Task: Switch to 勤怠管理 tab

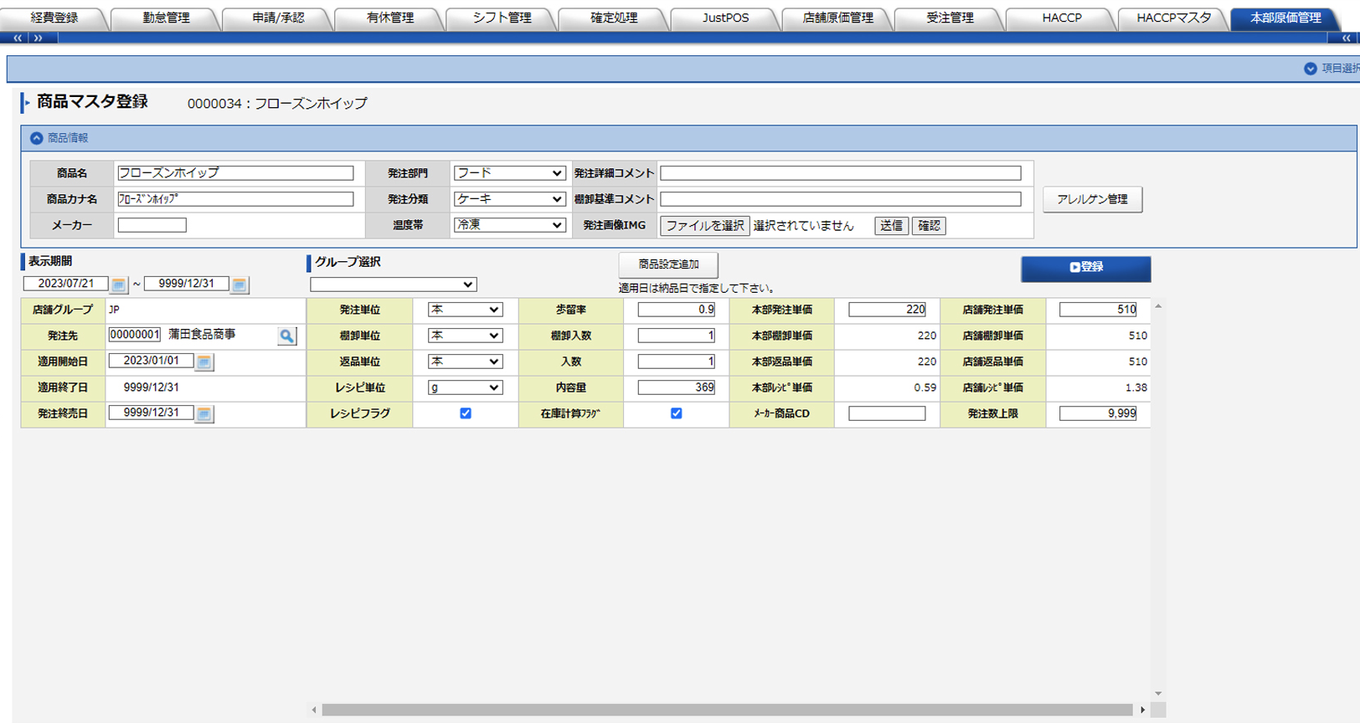Action: pyautogui.click(x=166, y=18)
